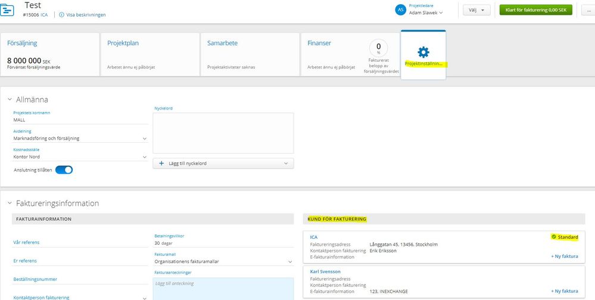Screen dimensions: 595x300
Task: Open the Kostnadsställe dropdown
Action: click(x=80, y=157)
